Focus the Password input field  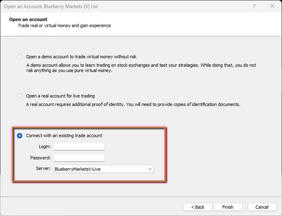click(x=79, y=158)
